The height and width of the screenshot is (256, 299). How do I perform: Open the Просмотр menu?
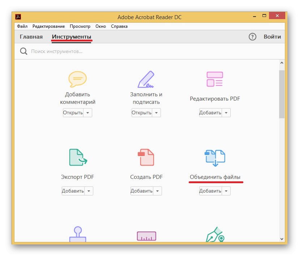80,26
